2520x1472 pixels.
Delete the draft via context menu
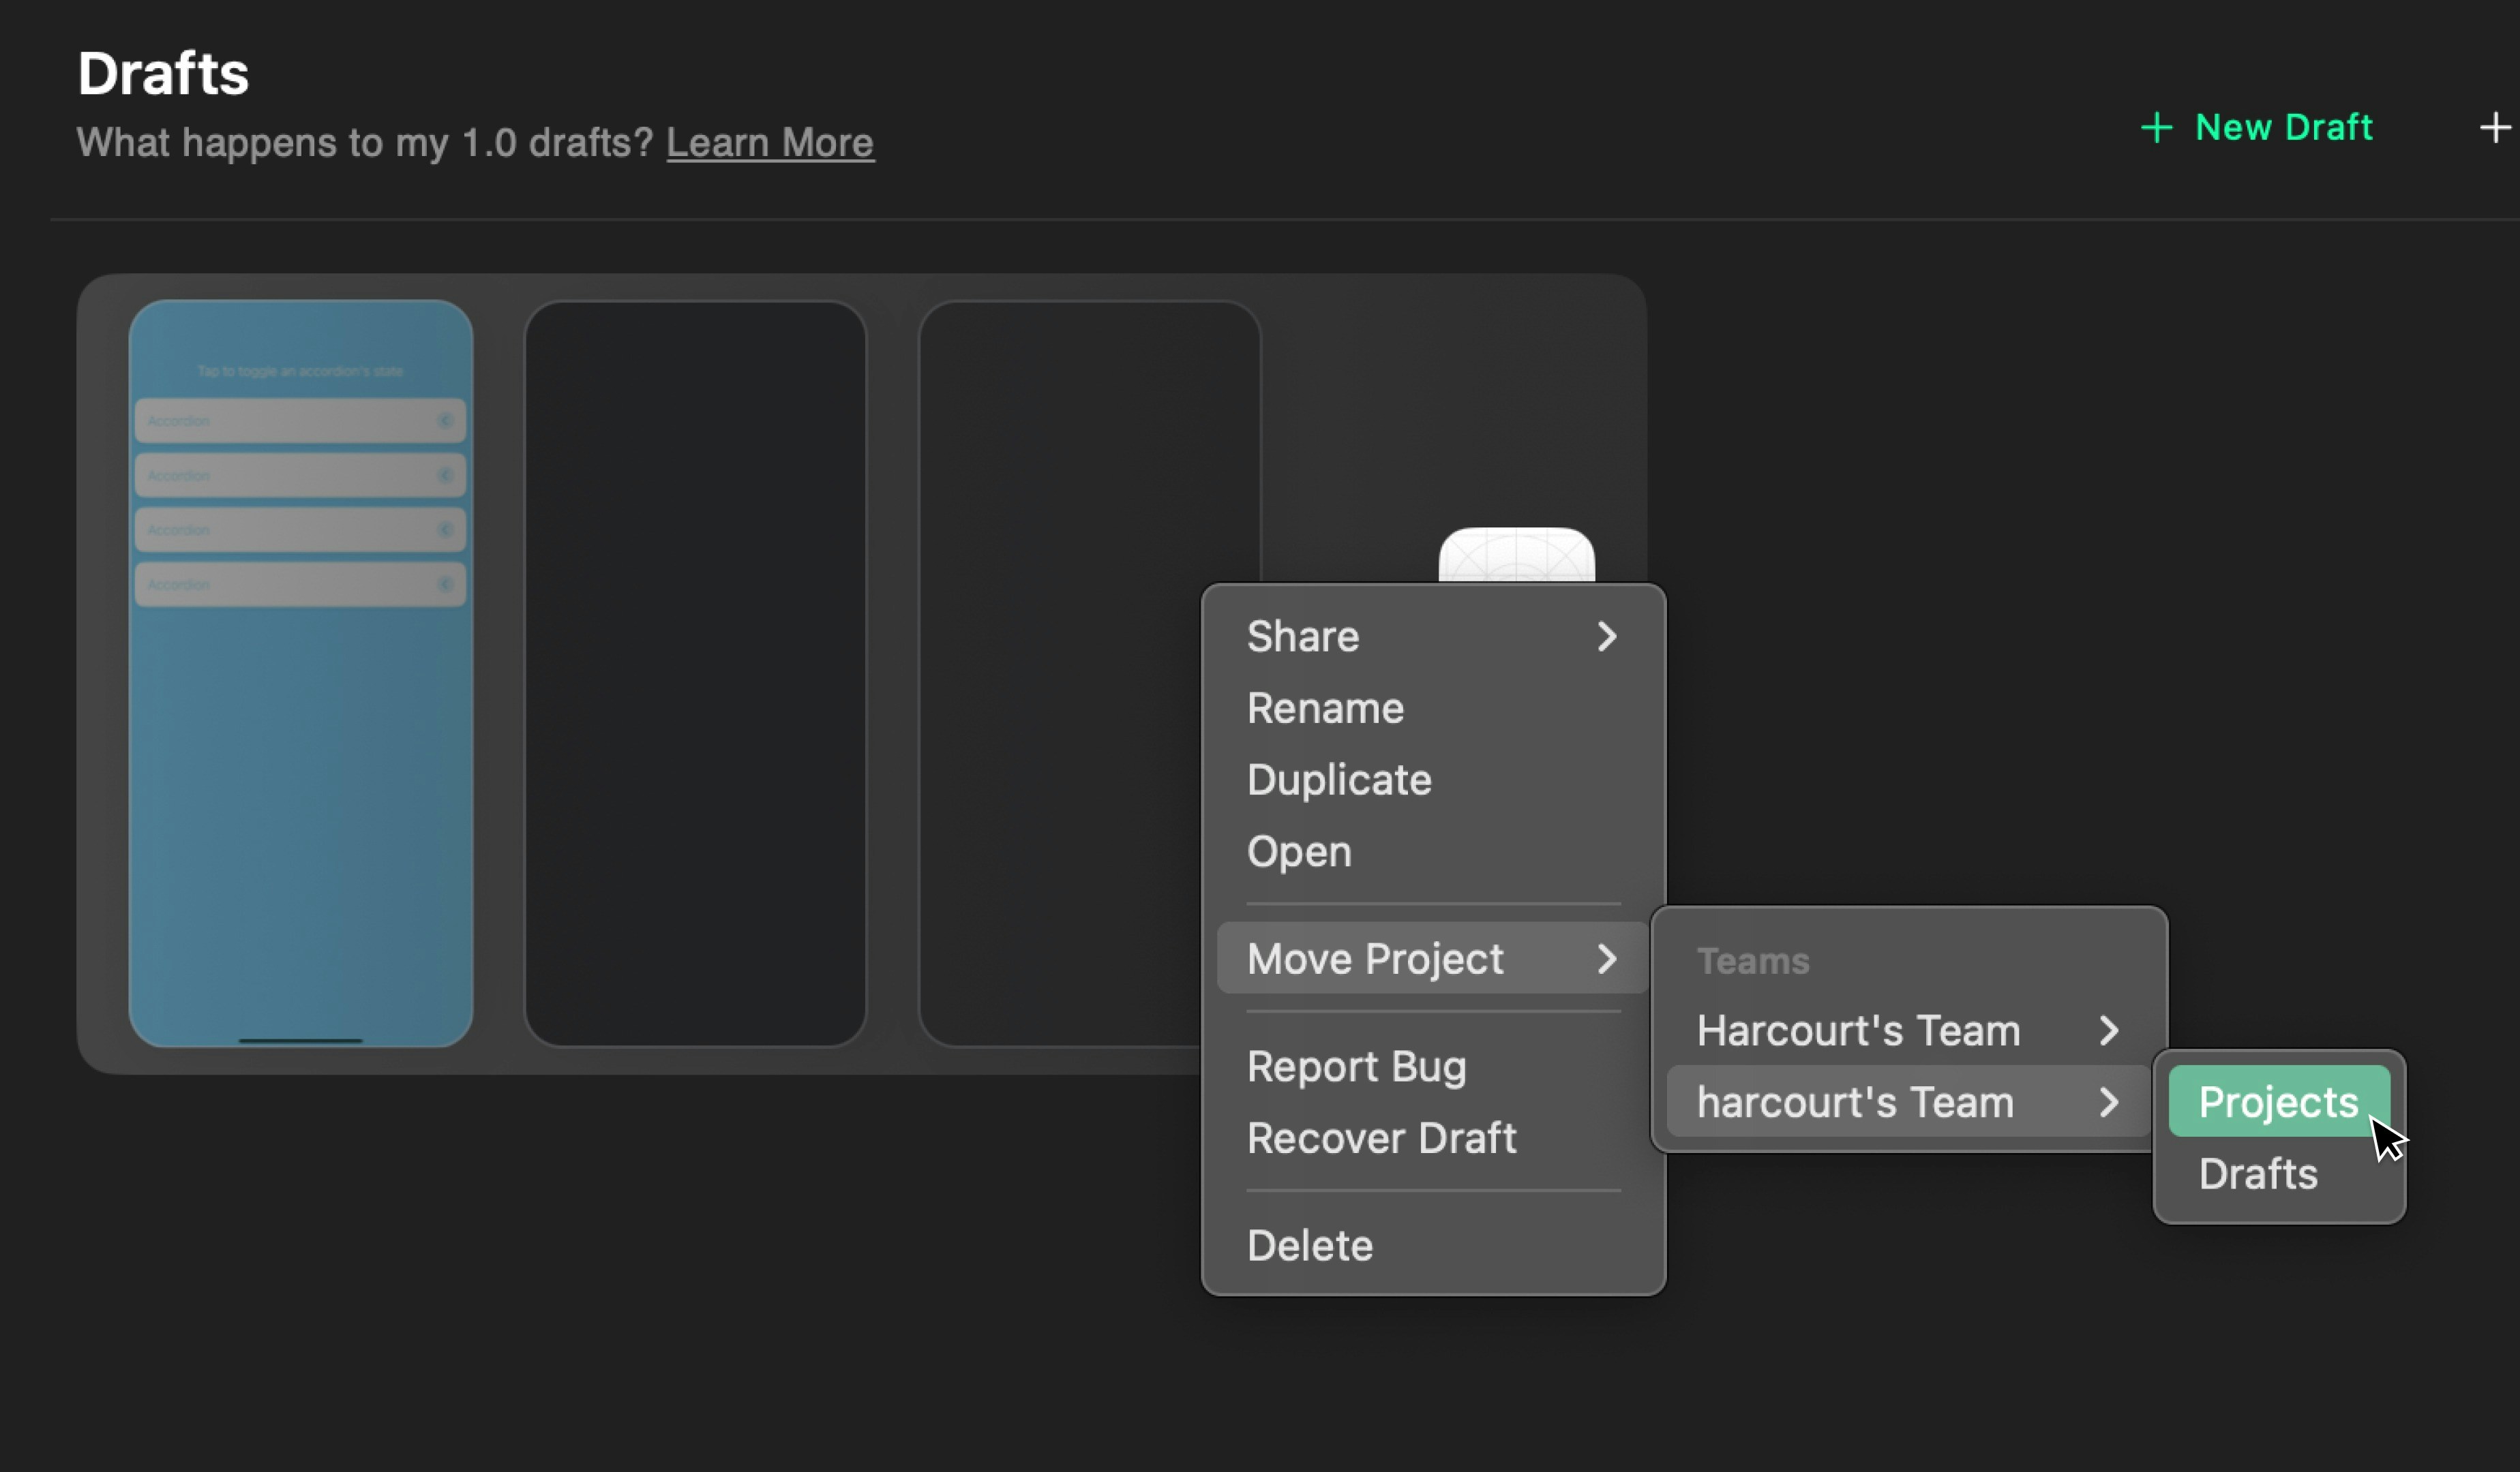(1310, 1245)
